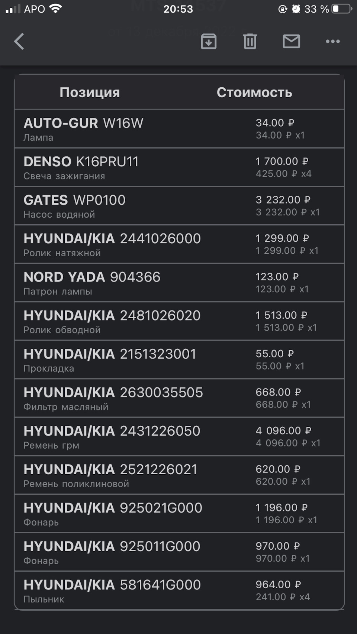
Task: Open the DENSO K16PRU11 spark plug row
Action: [x=179, y=167]
